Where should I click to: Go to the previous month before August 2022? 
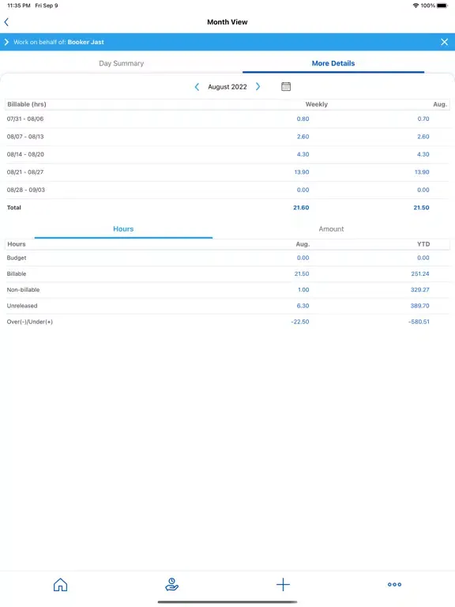tap(197, 87)
